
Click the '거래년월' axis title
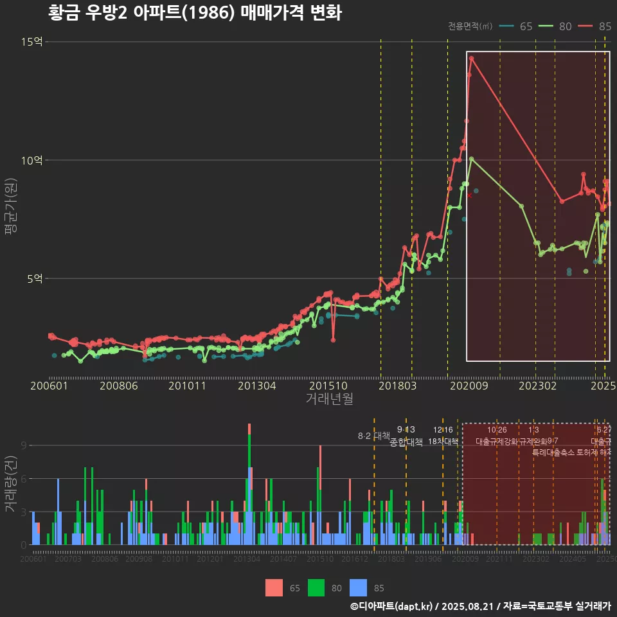[x=329, y=398]
